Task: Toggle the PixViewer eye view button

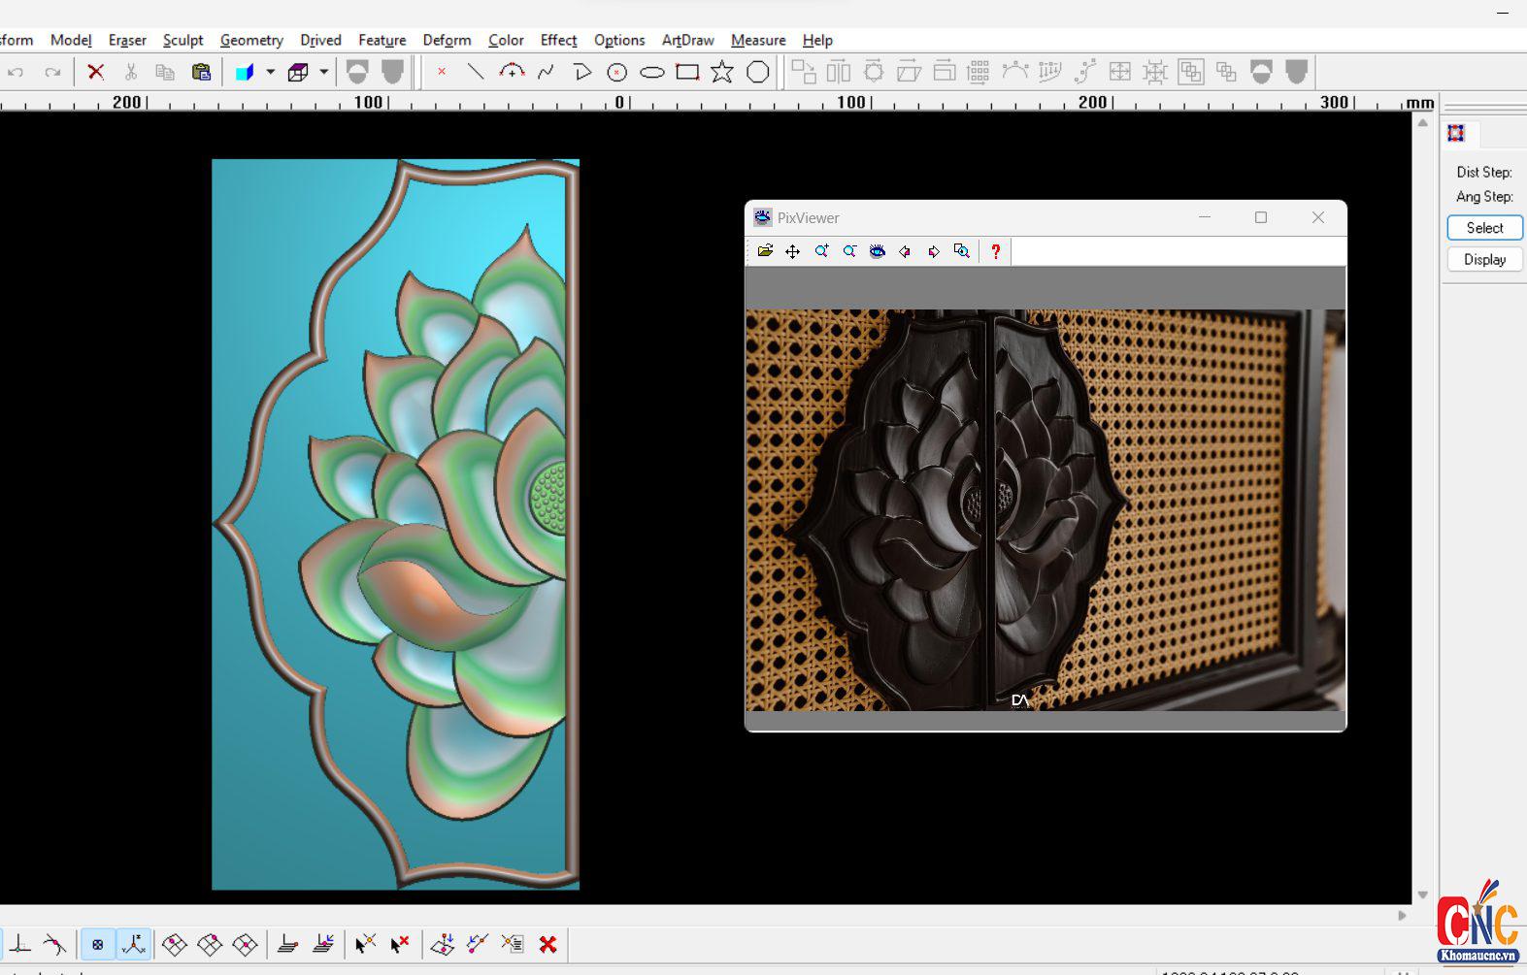Action: [x=878, y=251]
